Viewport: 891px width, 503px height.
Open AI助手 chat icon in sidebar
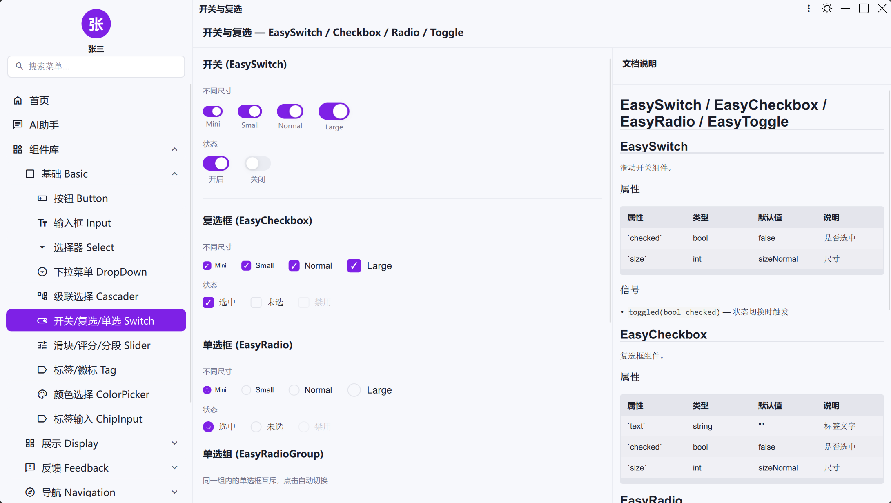tap(18, 125)
